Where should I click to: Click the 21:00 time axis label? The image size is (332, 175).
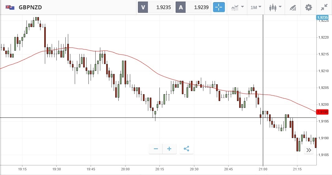[x=263, y=169]
